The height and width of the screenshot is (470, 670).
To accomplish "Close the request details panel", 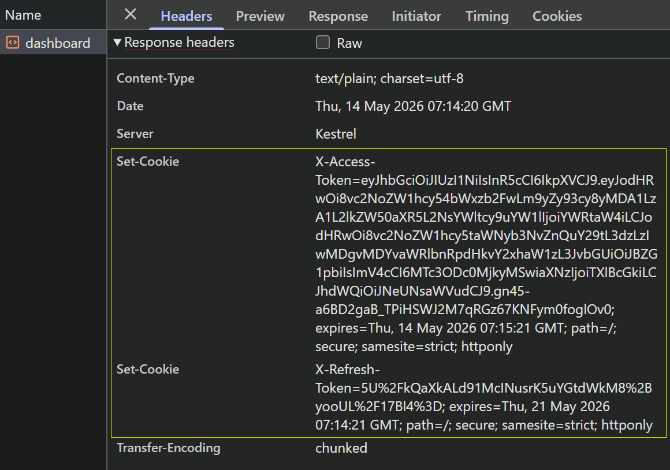I will click(x=131, y=14).
